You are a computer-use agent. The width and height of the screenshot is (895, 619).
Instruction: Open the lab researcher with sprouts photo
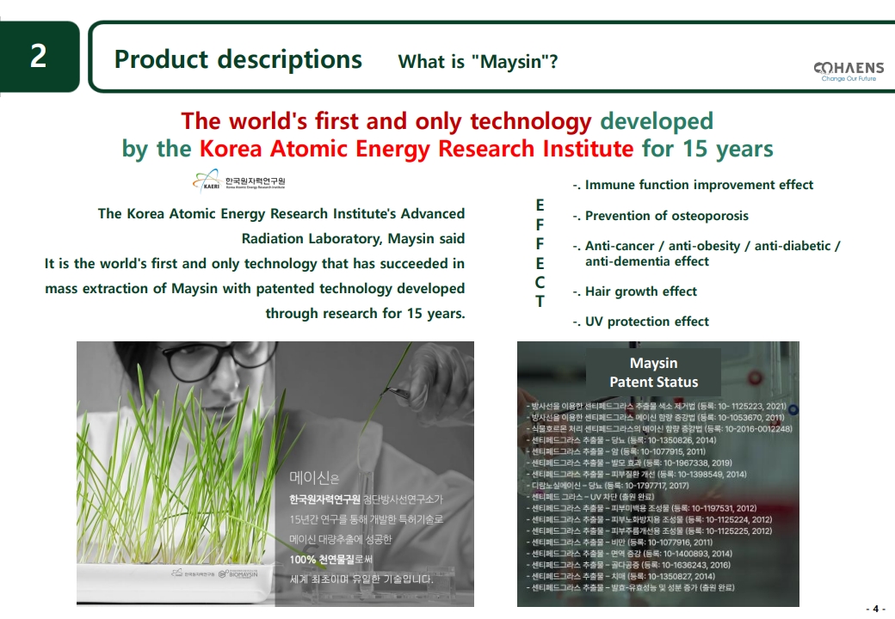tap(275, 474)
